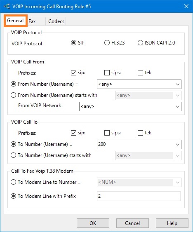193x232 pixels.
Task: Confirm settings with the OK button
Action: (93, 223)
